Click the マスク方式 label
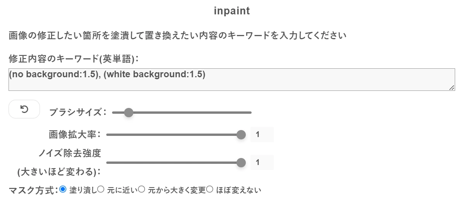This screenshot has height=198, width=466. click(x=33, y=190)
